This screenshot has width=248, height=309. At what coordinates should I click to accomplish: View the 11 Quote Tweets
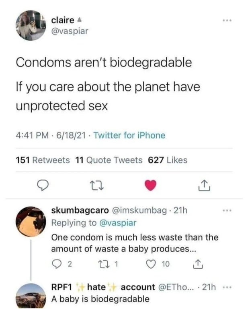coord(109,160)
